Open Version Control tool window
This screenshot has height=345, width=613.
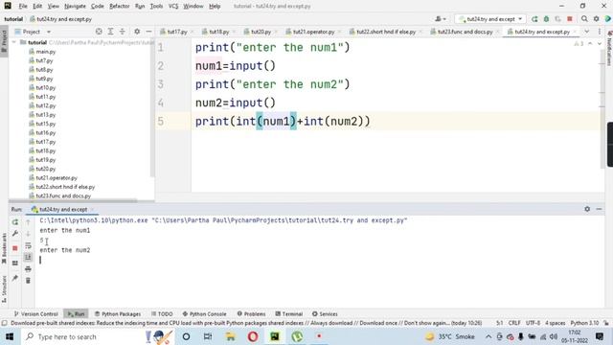(36, 313)
